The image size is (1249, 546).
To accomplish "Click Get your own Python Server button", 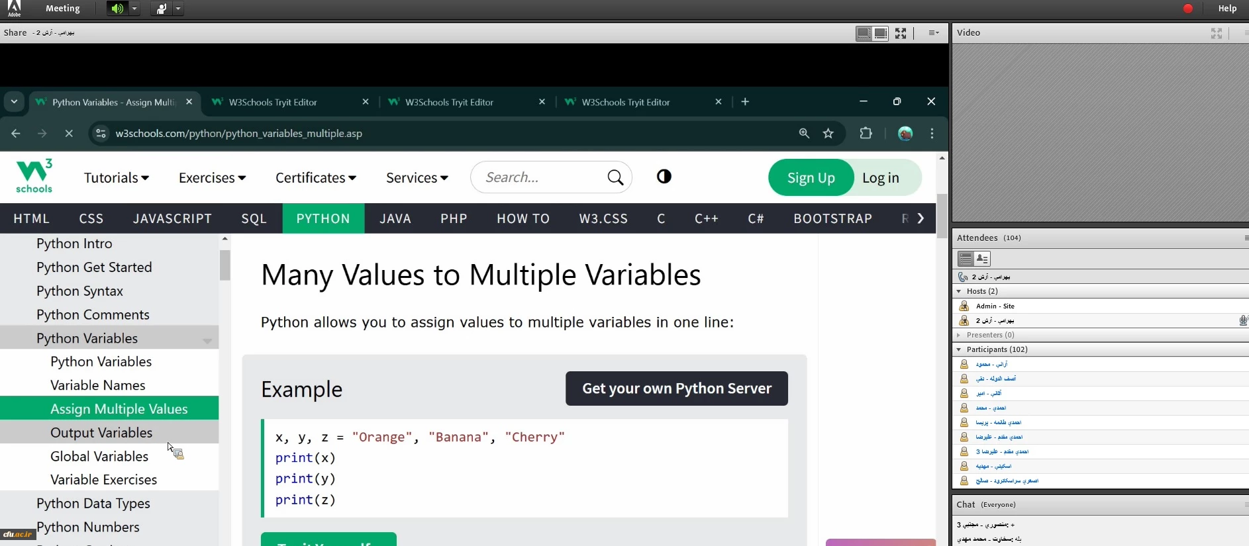I will (676, 388).
